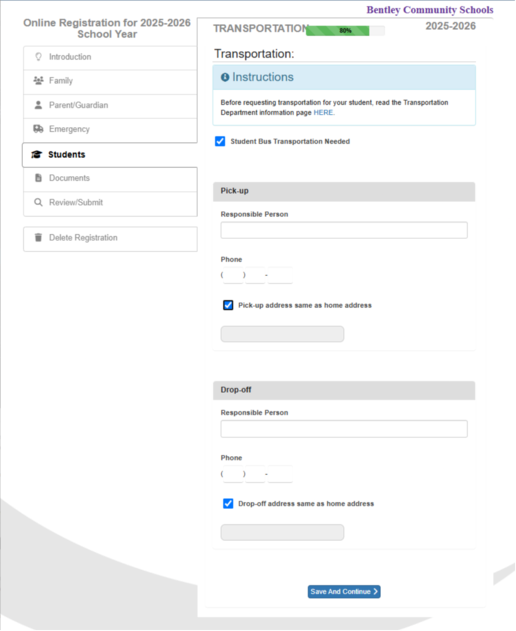
Task: Click the disabled Drop-off address field
Action: click(282, 532)
